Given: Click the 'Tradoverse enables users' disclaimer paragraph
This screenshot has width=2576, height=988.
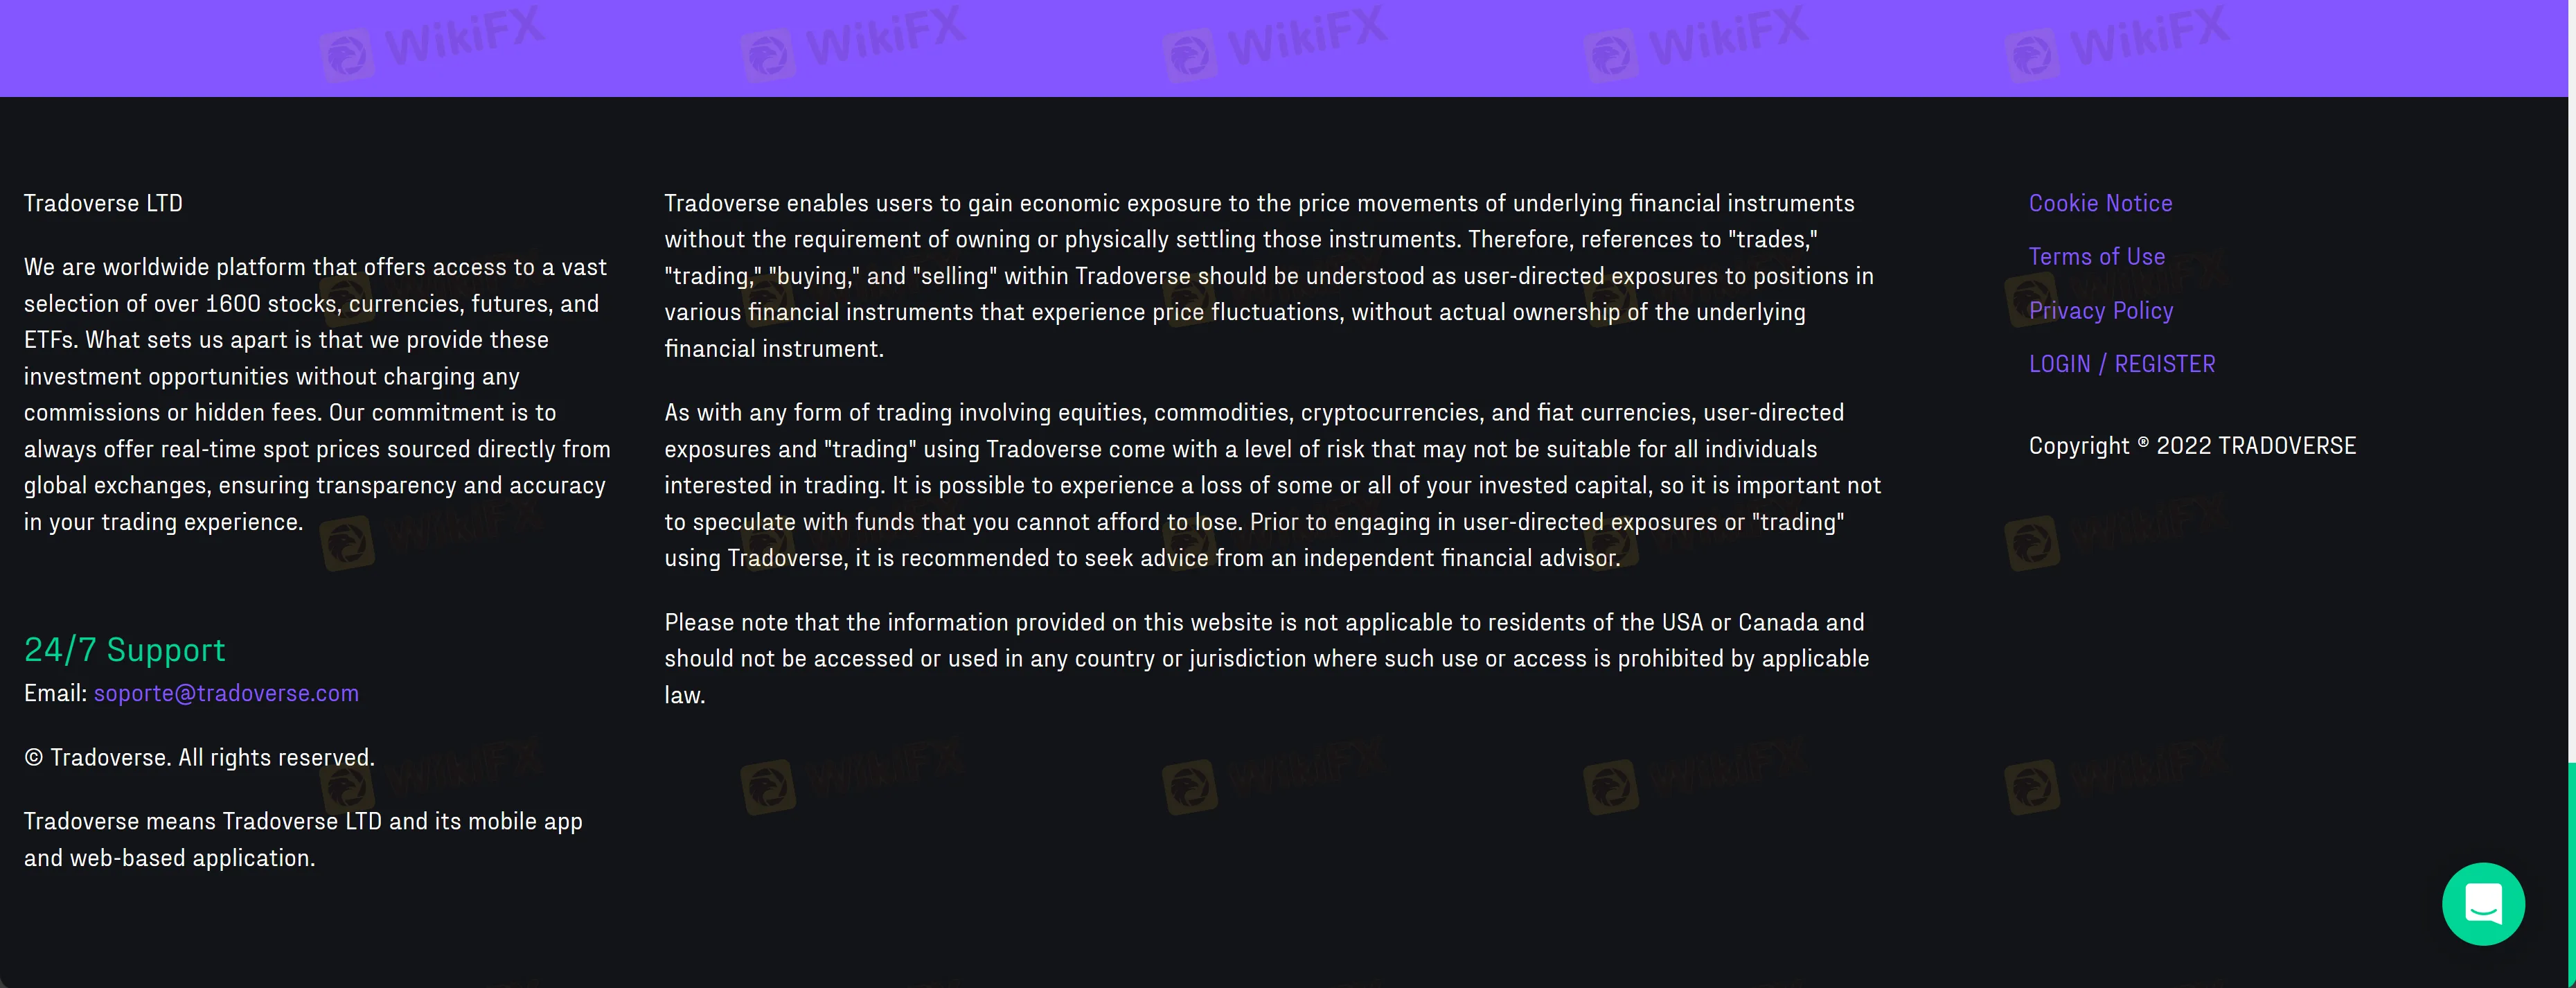Looking at the screenshot, I should pyautogui.click(x=1268, y=276).
